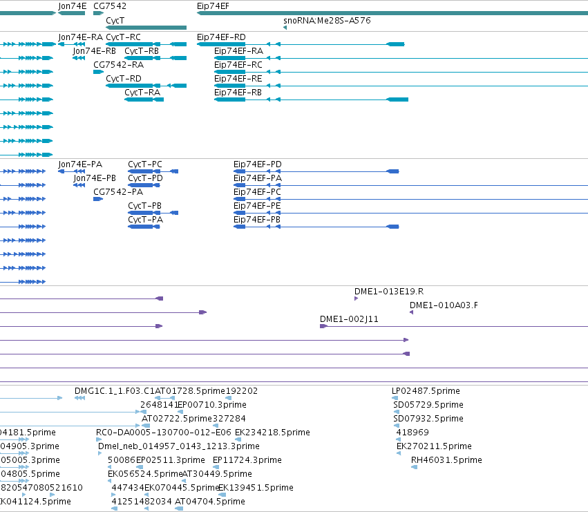Click protein label Jon74E-PA

coord(80,164)
